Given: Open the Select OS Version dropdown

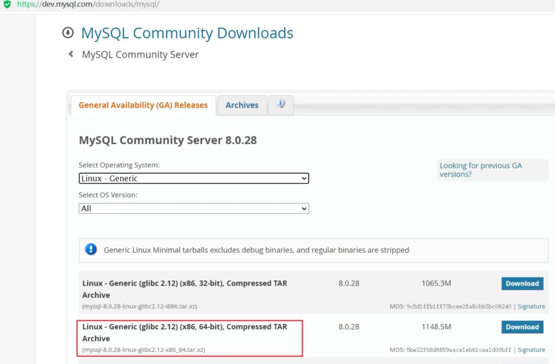Looking at the screenshot, I should pyautogui.click(x=193, y=208).
